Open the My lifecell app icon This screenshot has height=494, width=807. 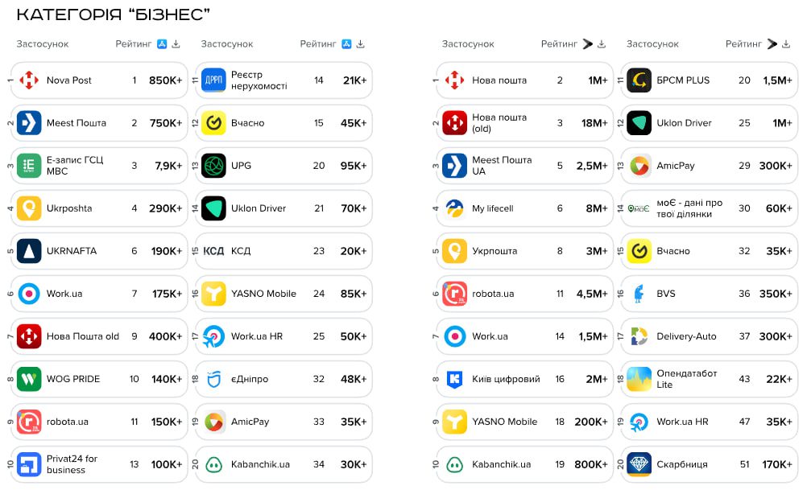pyautogui.click(x=454, y=208)
